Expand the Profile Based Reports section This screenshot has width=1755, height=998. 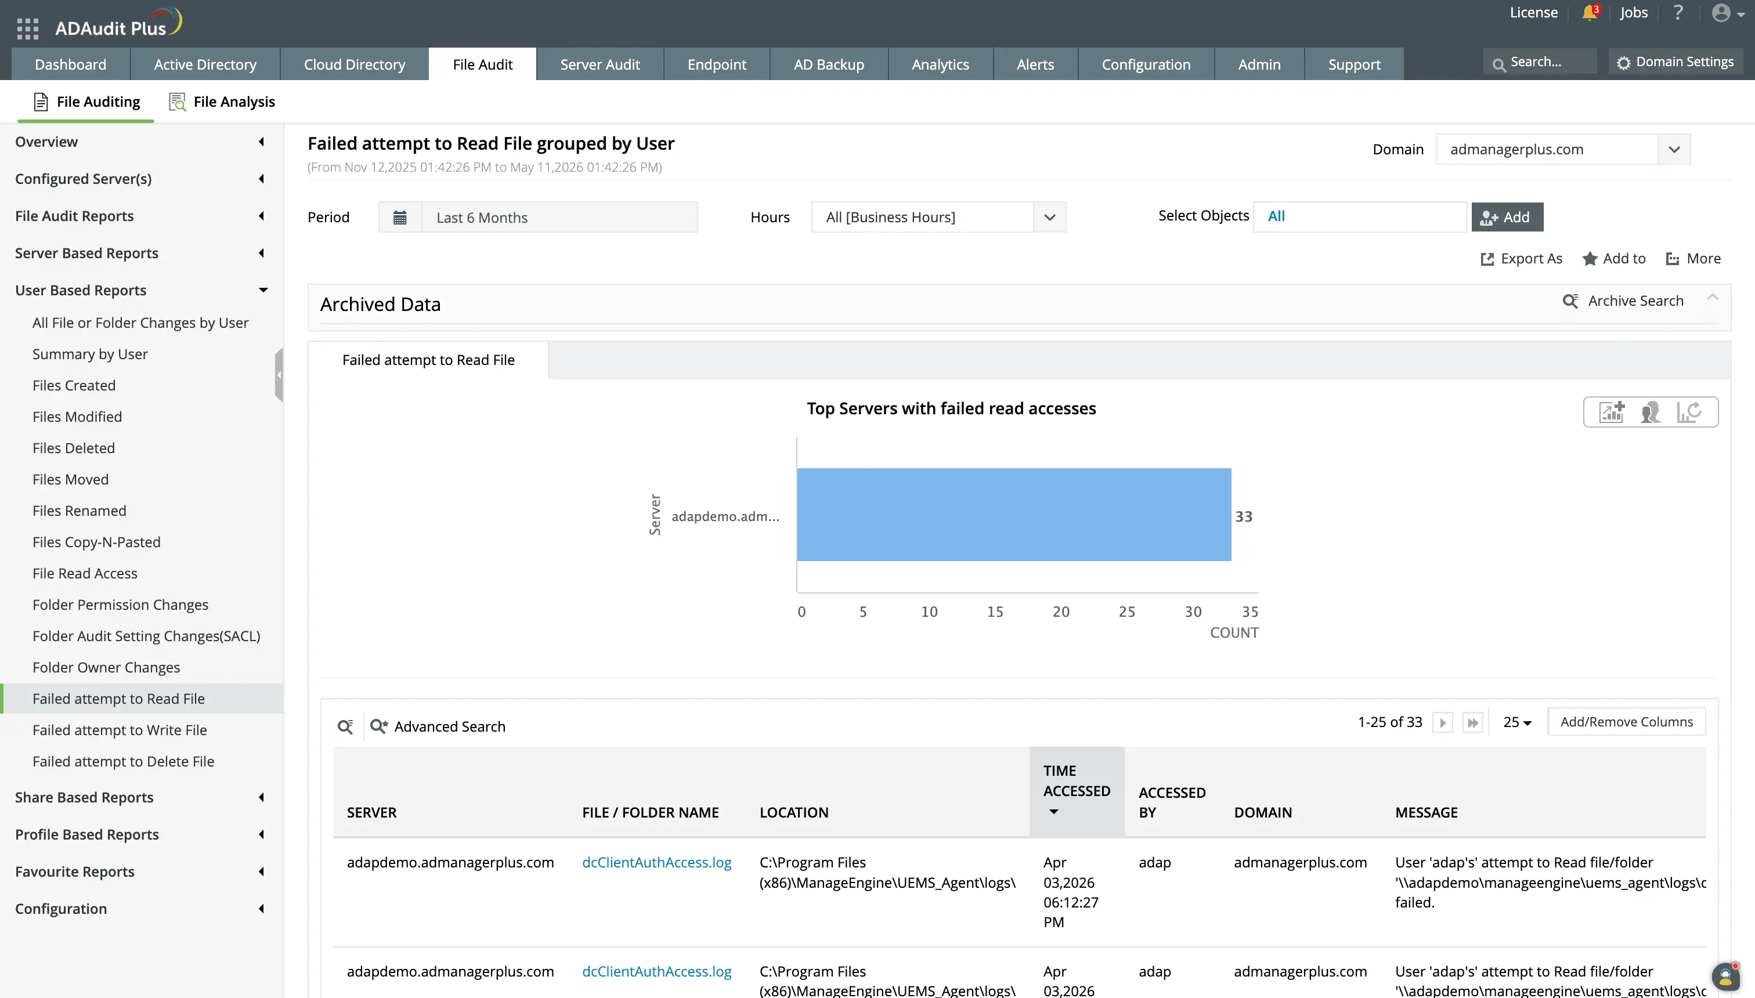pos(141,834)
